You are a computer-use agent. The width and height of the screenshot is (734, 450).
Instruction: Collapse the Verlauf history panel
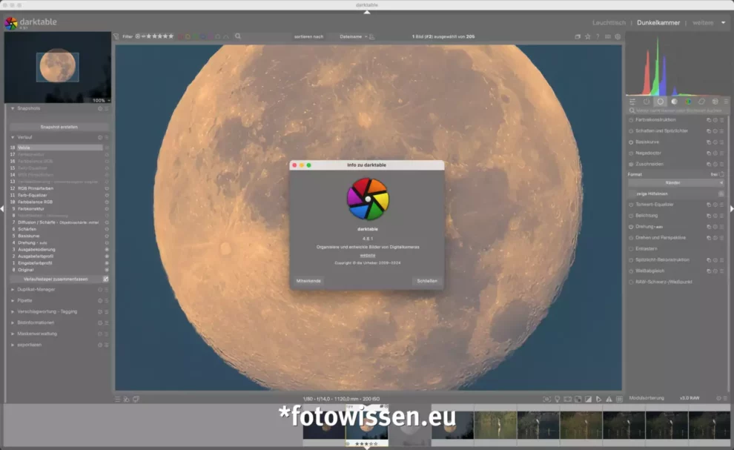(13, 138)
